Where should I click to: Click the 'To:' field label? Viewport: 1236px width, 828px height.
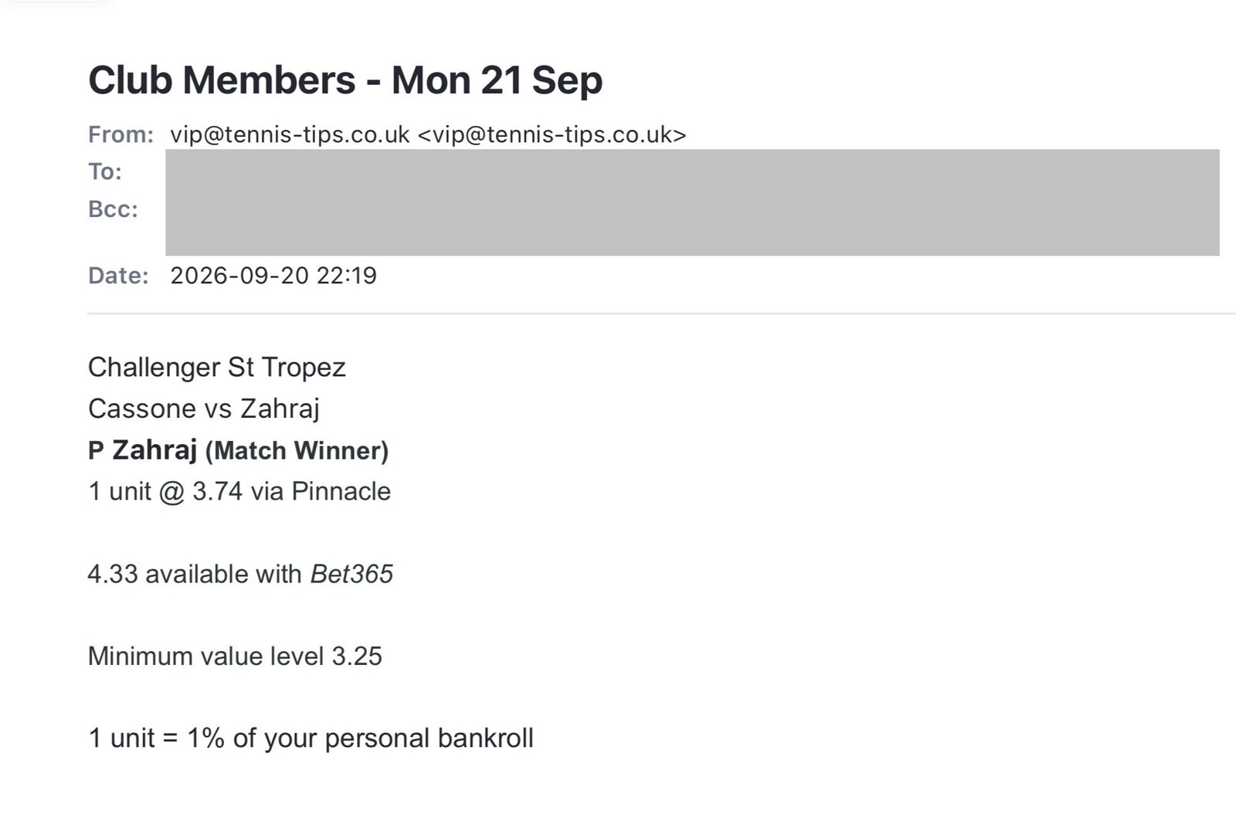105,171
